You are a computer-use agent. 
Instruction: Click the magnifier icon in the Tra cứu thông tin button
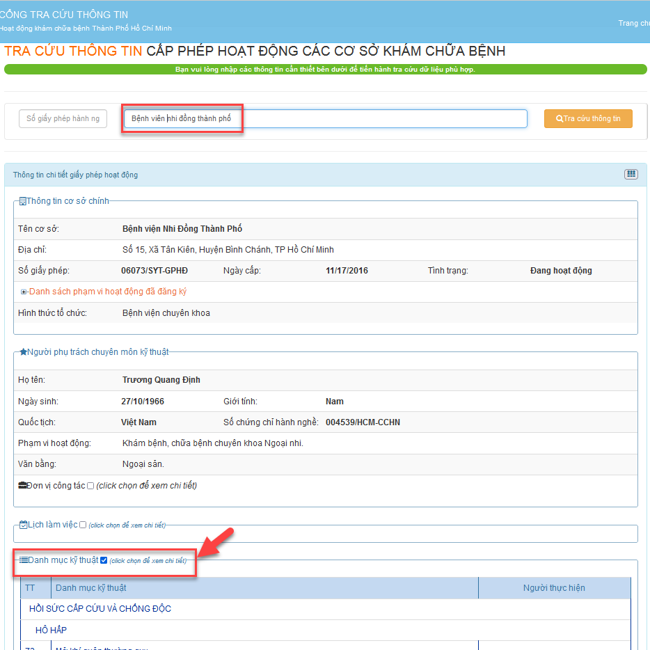coord(560,119)
